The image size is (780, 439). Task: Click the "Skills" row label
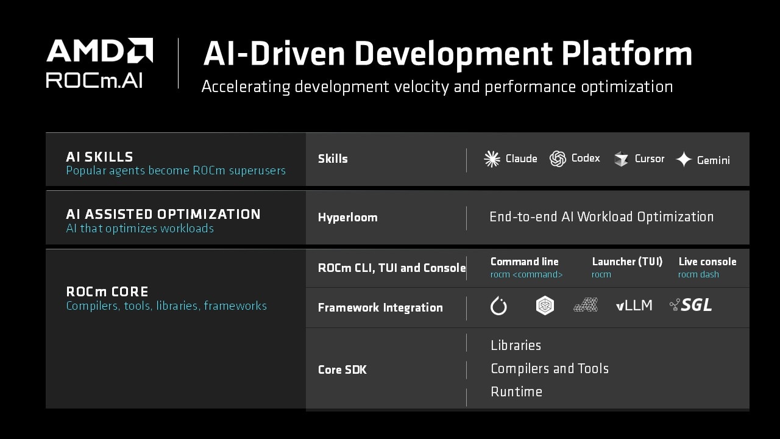333,159
